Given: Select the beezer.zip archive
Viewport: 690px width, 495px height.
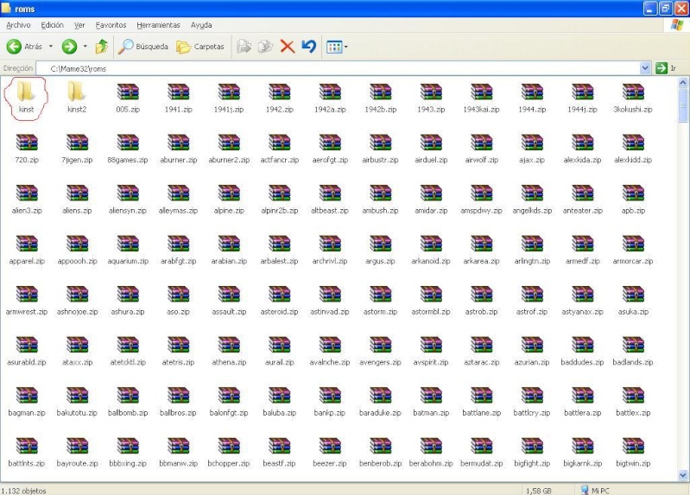Looking at the screenshot, I should point(330,453).
